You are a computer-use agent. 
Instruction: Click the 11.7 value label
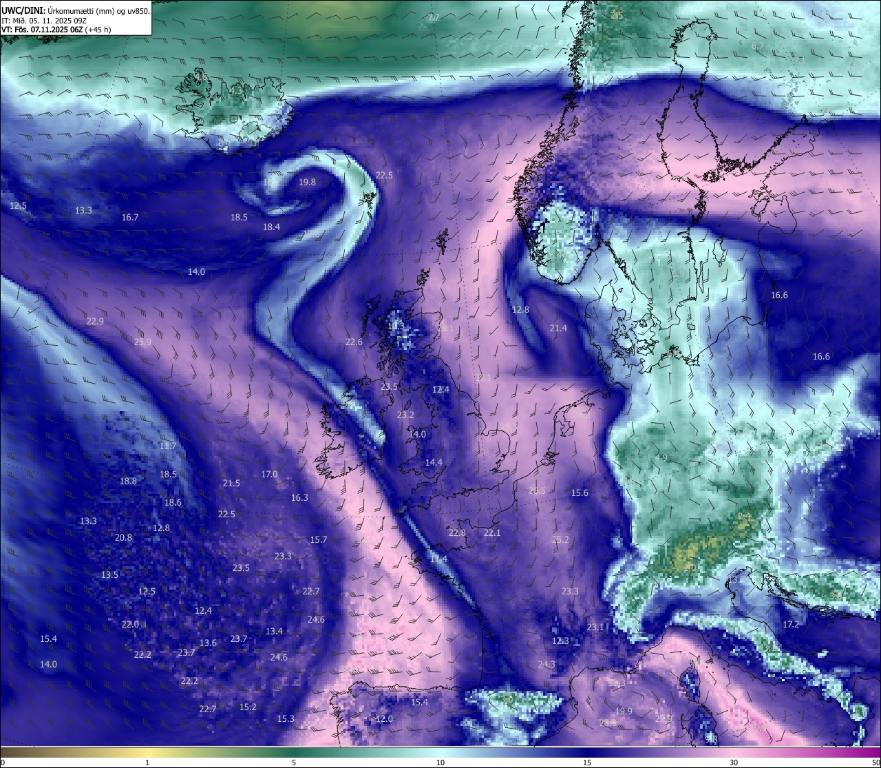tap(167, 446)
